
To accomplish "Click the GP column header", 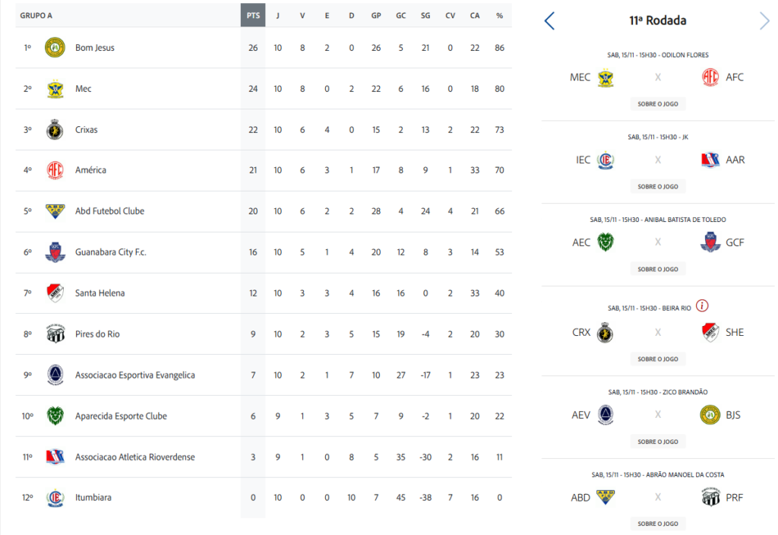I will [x=376, y=15].
